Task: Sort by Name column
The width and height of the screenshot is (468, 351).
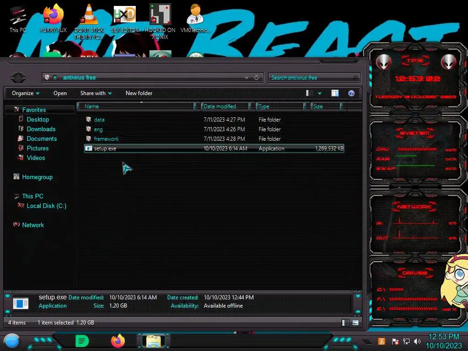Action: pos(136,106)
